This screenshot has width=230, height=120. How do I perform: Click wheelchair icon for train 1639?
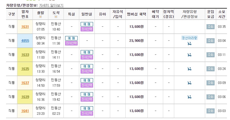189,97
